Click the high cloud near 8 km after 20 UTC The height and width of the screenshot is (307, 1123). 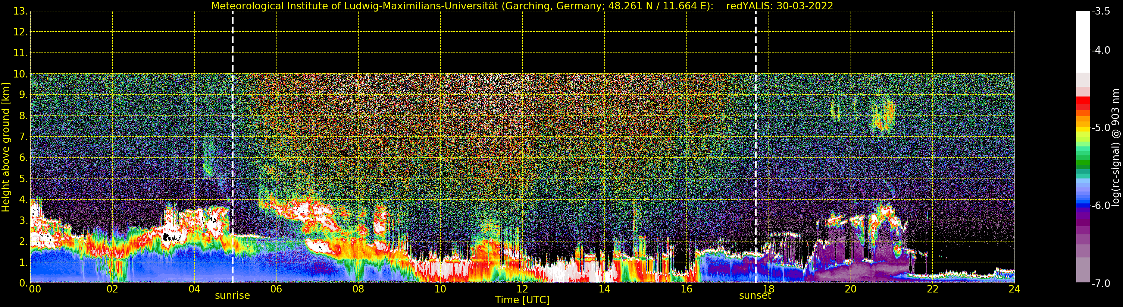(883, 115)
